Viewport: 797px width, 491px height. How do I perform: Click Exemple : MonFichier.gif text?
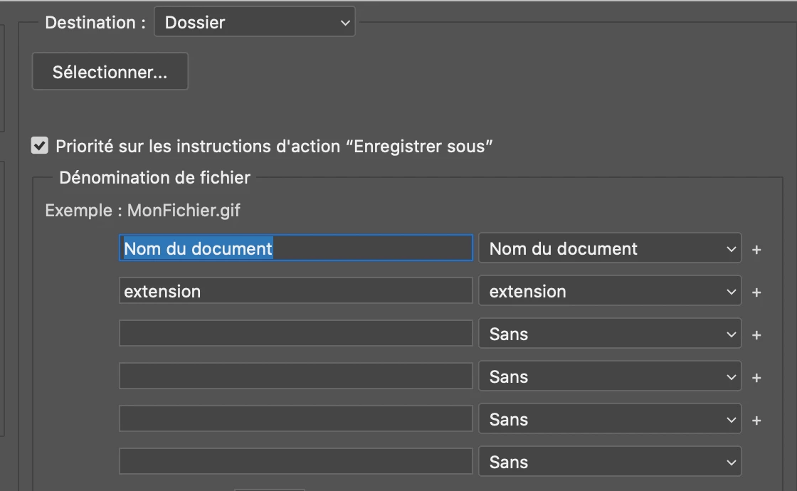[142, 211]
